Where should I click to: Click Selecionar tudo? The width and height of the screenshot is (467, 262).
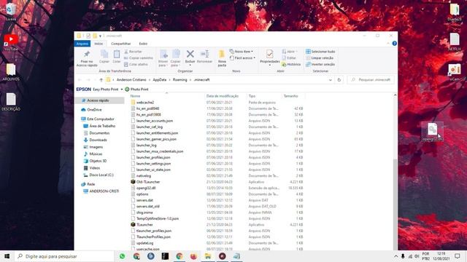(x=320, y=52)
